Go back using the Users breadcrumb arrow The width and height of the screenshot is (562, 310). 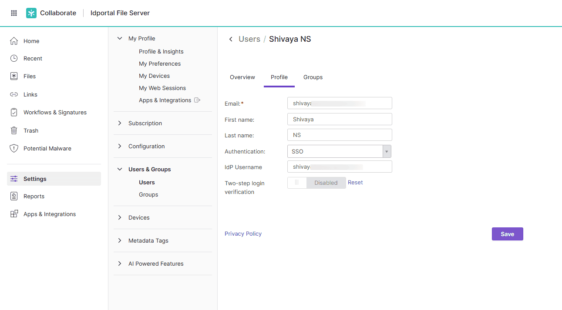(x=231, y=39)
